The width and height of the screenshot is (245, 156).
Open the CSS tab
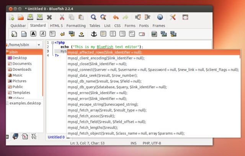(x=118, y=26)
